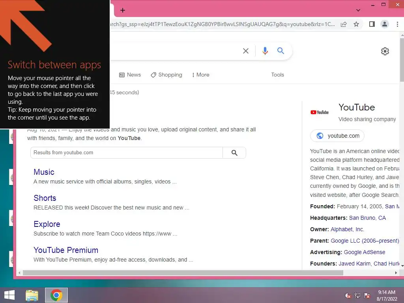Viewport: 404px width, 303px height.
Task: Click the youtube.com website chip
Action: pyautogui.click(x=337, y=136)
